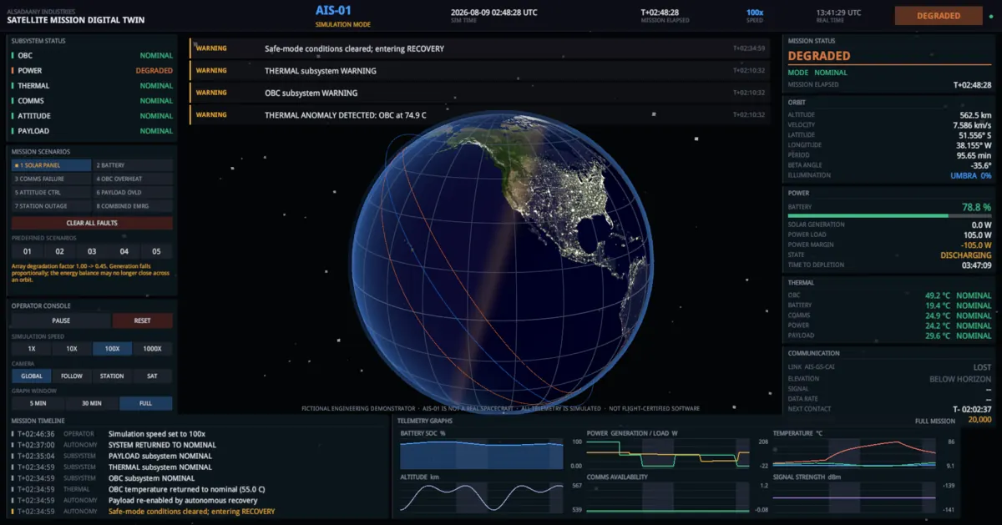The height and width of the screenshot is (525, 1002).
Task: Switch camera to Global view
Action: (x=32, y=376)
